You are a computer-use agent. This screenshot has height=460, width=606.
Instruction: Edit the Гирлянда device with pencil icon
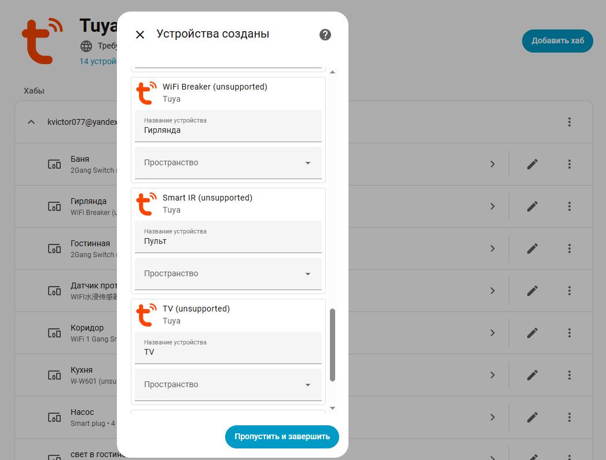click(532, 206)
